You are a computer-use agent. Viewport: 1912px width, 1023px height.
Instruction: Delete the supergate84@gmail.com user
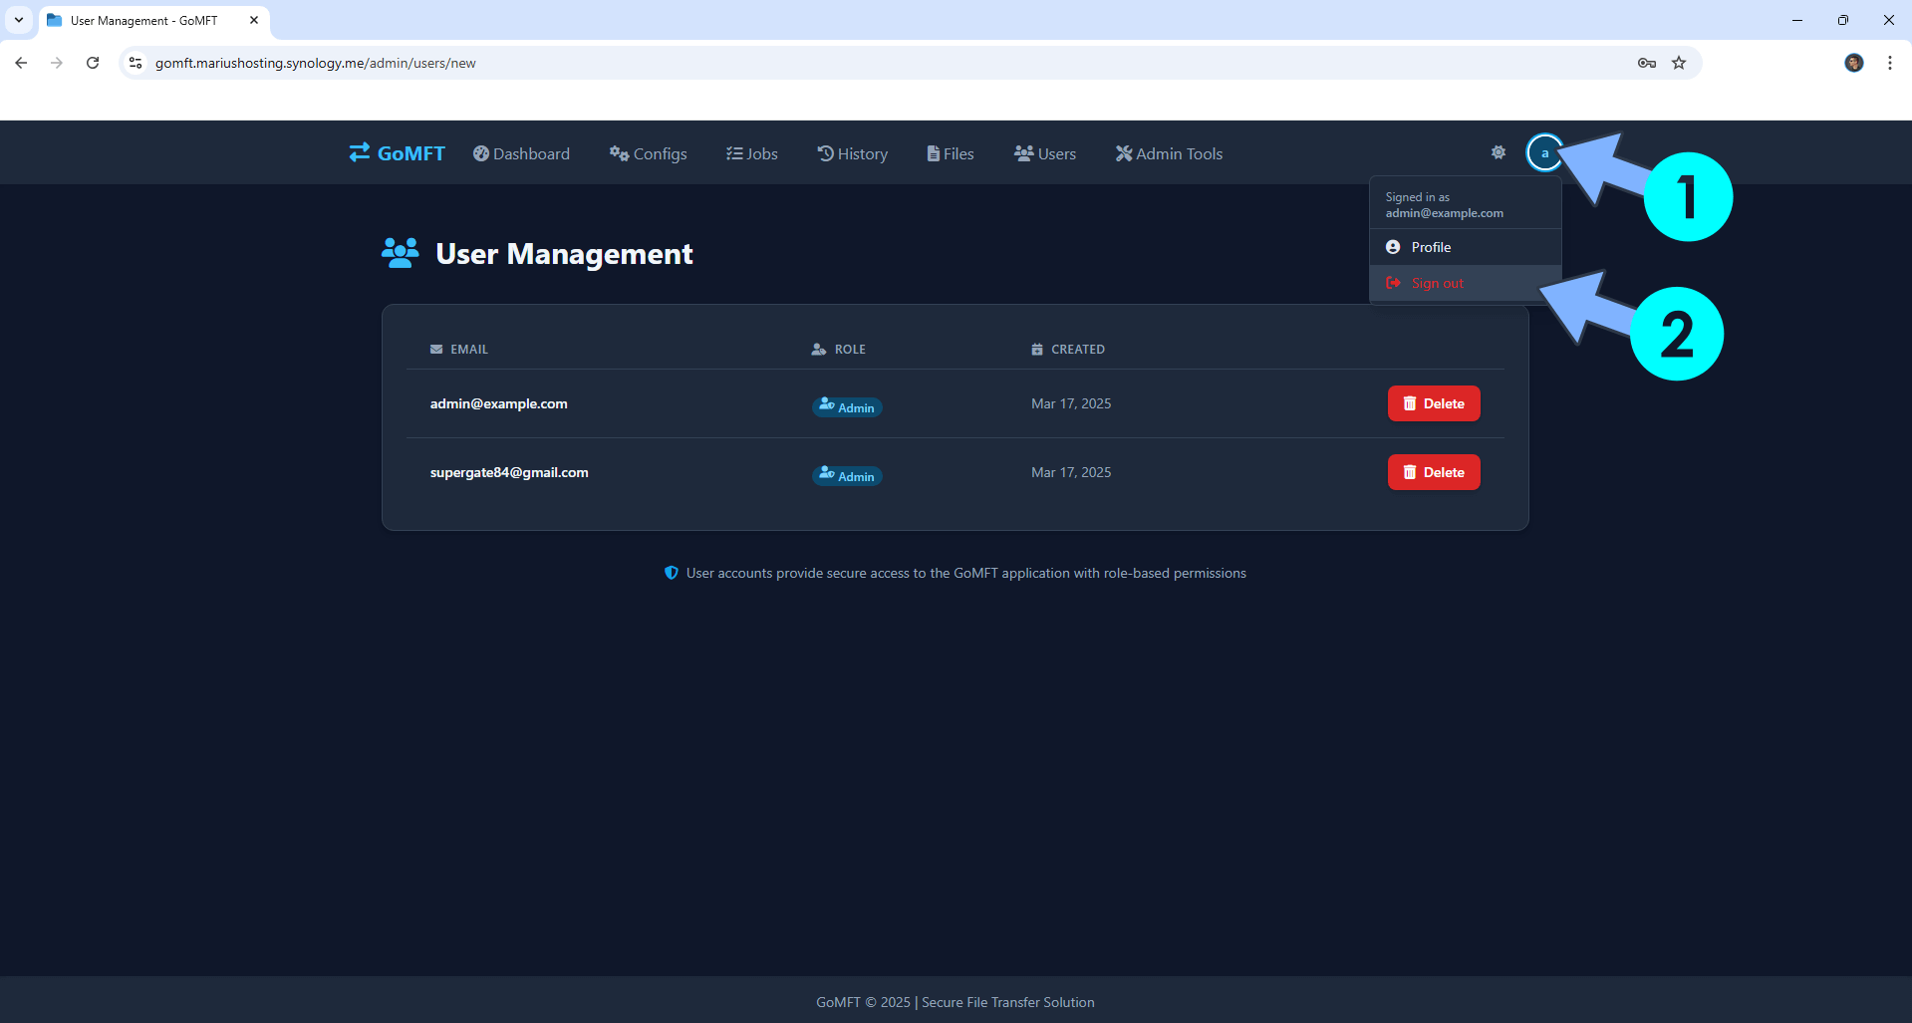[x=1434, y=472]
